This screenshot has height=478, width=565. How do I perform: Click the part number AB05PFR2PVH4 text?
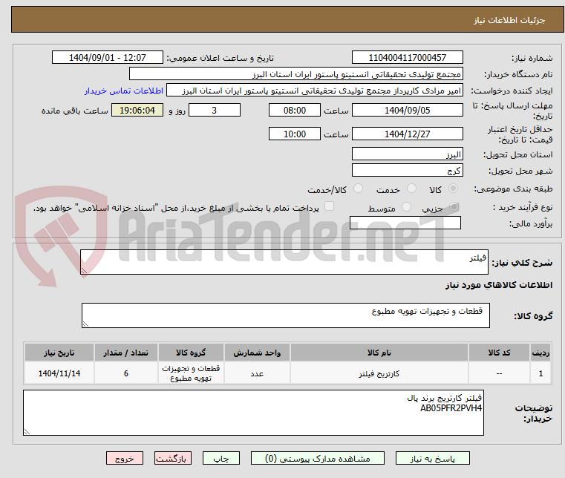(451, 408)
